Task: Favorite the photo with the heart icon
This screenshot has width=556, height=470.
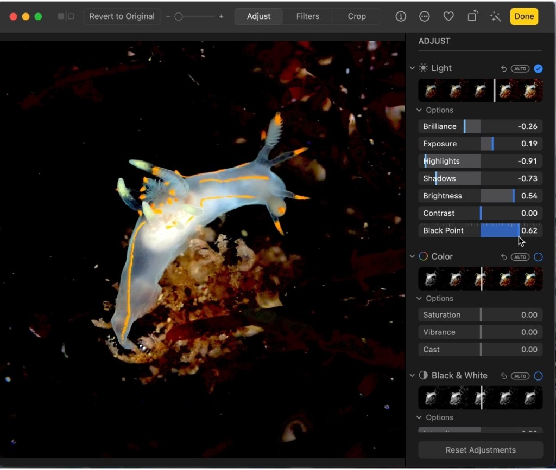Action: click(448, 16)
